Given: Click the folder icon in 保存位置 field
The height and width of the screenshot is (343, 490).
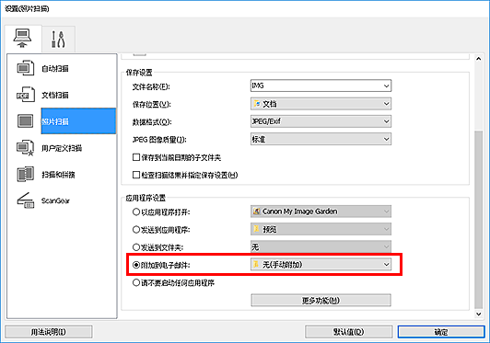Looking at the screenshot, I should click(x=257, y=104).
